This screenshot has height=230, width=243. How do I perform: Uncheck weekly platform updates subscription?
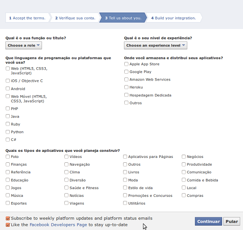[8, 218]
